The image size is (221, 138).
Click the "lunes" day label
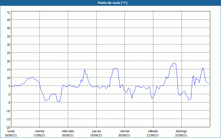(x=11, y=131)
